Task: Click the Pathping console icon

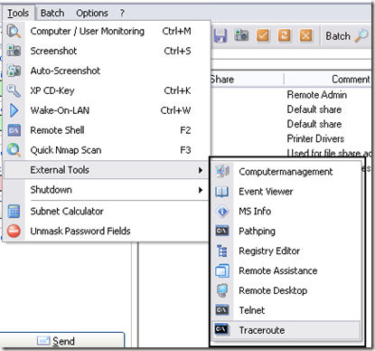Action: coord(222,231)
